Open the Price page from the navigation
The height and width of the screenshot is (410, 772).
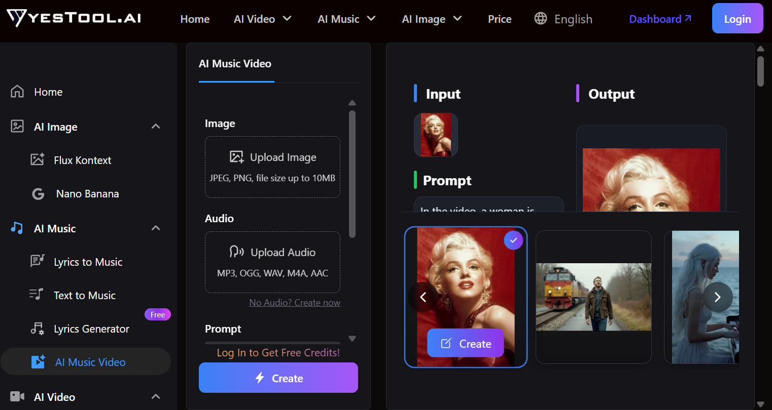point(500,19)
